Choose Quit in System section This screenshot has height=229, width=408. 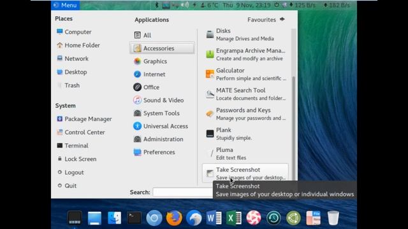(x=66, y=186)
